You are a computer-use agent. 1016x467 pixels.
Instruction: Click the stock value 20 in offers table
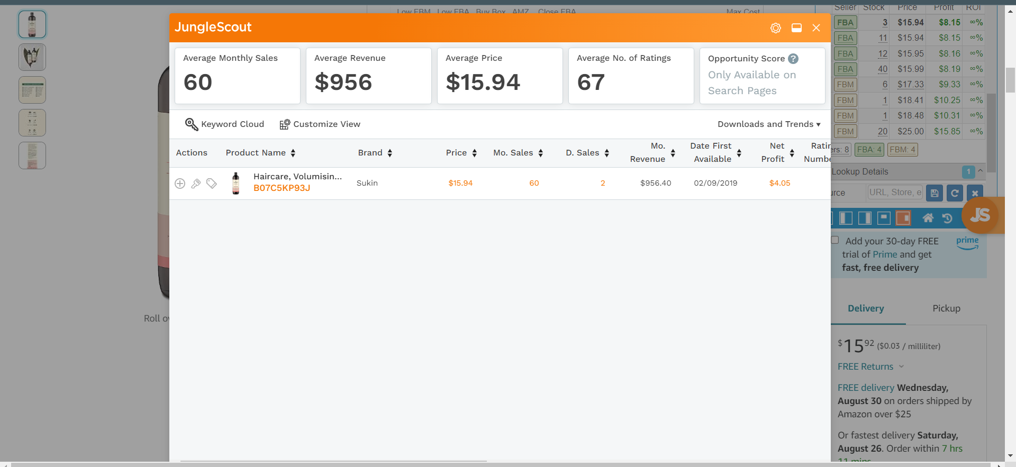click(883, 132)
